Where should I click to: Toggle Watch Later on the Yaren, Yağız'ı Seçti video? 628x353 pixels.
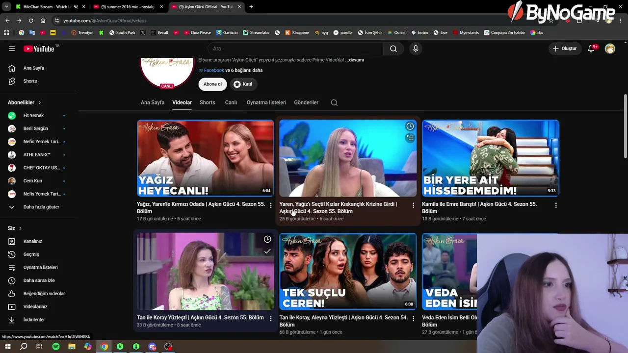click(410, 126)
